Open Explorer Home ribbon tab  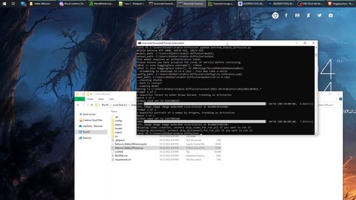[x=90, y=99]
